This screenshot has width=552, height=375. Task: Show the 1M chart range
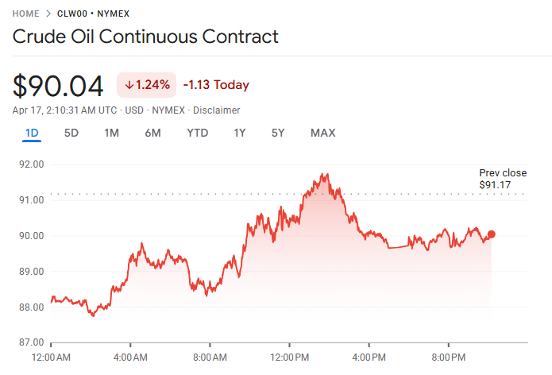(x=111, y=133)
